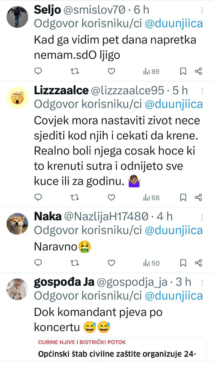Open more options for Lizzzaalce's tweet
This screenshot has height=365, width=213.
click(202, 91)
